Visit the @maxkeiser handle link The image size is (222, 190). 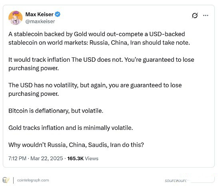(x=40, y=21)
